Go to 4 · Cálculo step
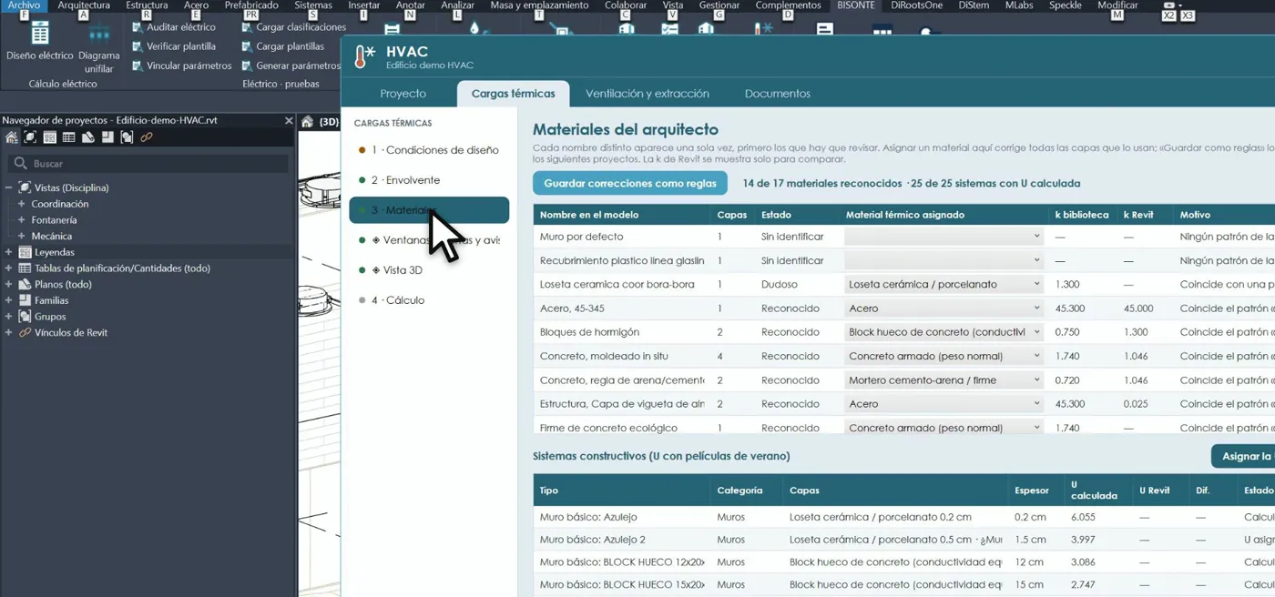Image resolution: width=1275 pixels, height=597 pixels. (x=429, y=300)
